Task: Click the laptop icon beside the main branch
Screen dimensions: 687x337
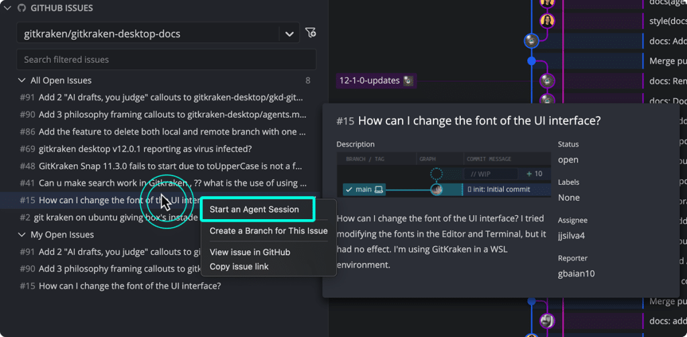Action: click(379, 190)
